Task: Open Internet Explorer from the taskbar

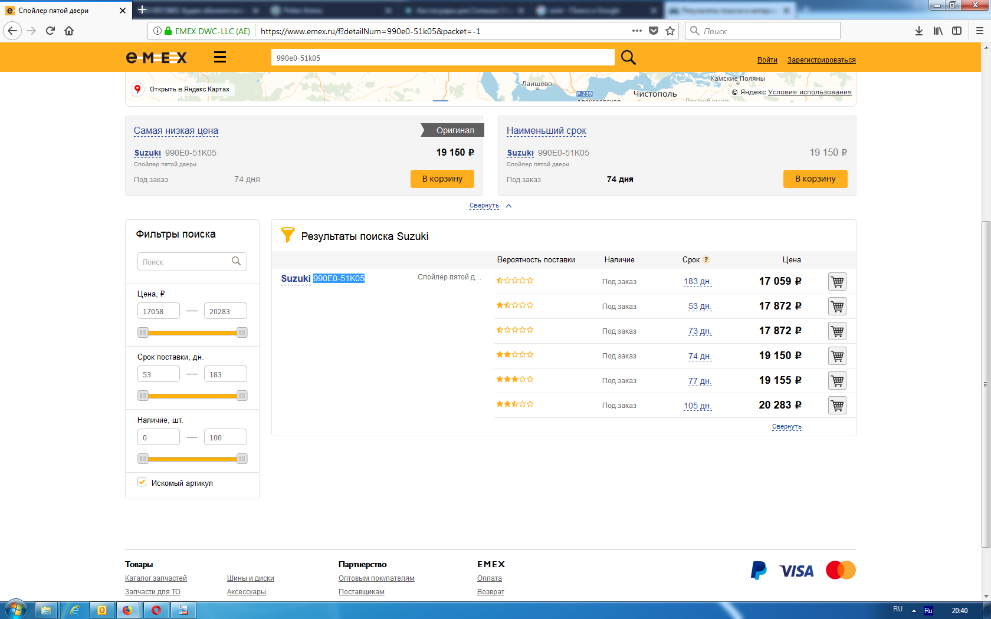Action: click(x=75, y=610)
